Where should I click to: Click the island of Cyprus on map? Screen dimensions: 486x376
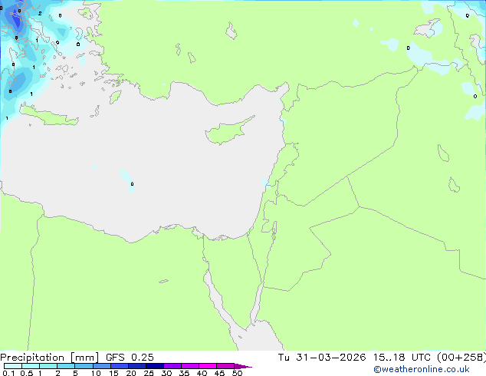click(x=226, y=132)
